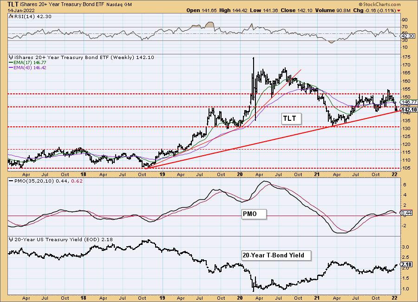This screenshot has width=418, height=302.
Task: Click the Close 142.10 header value
Action: tap(296, 10)
